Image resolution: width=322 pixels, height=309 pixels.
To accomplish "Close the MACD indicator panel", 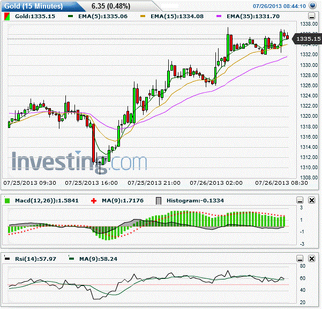I will point(311,200).
